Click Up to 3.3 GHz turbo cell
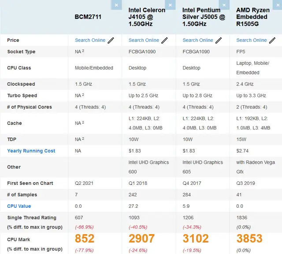The width and height of the screenshot is (282, 254). tap(251, 96)
